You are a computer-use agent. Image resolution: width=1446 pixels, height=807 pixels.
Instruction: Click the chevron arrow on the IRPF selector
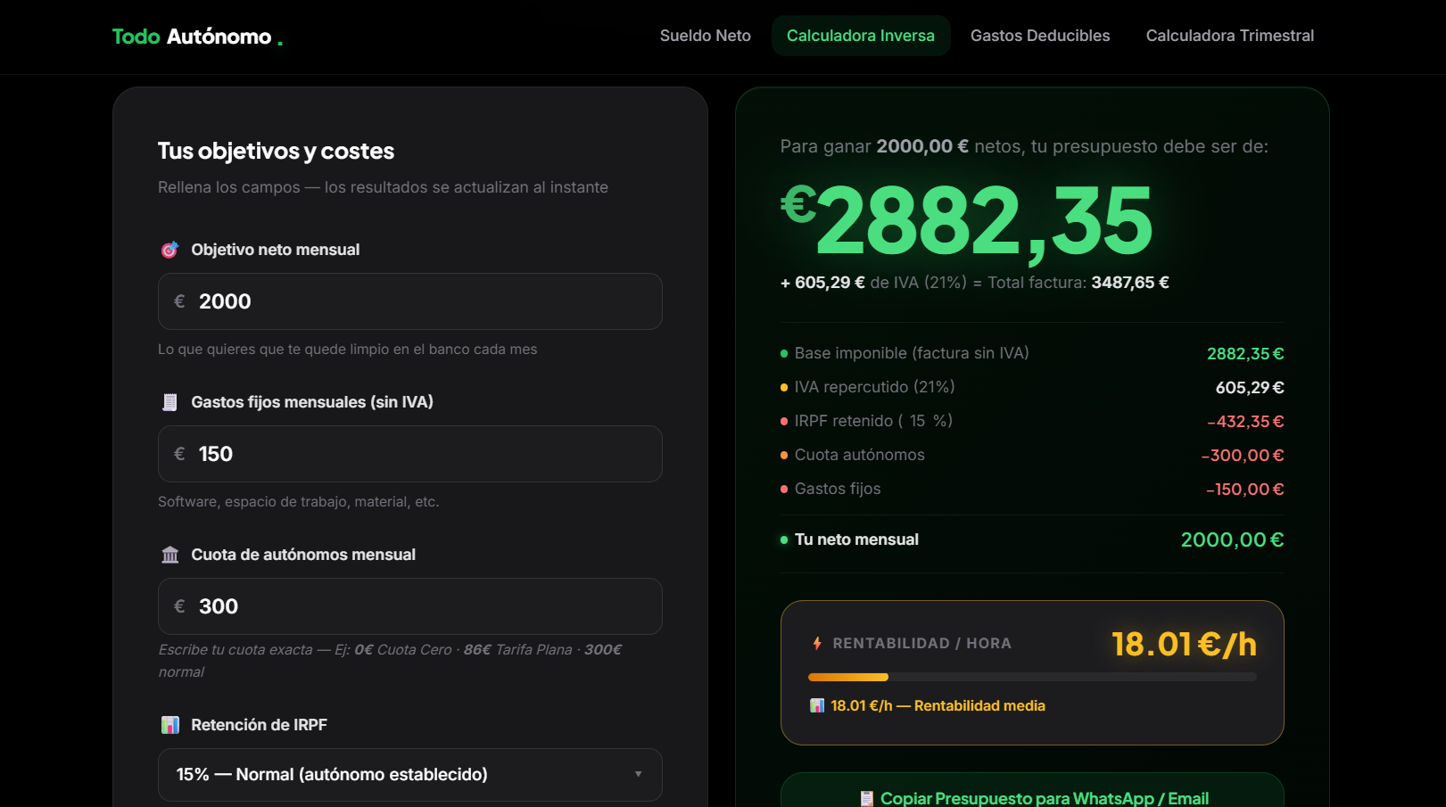(x=638, y=775)
